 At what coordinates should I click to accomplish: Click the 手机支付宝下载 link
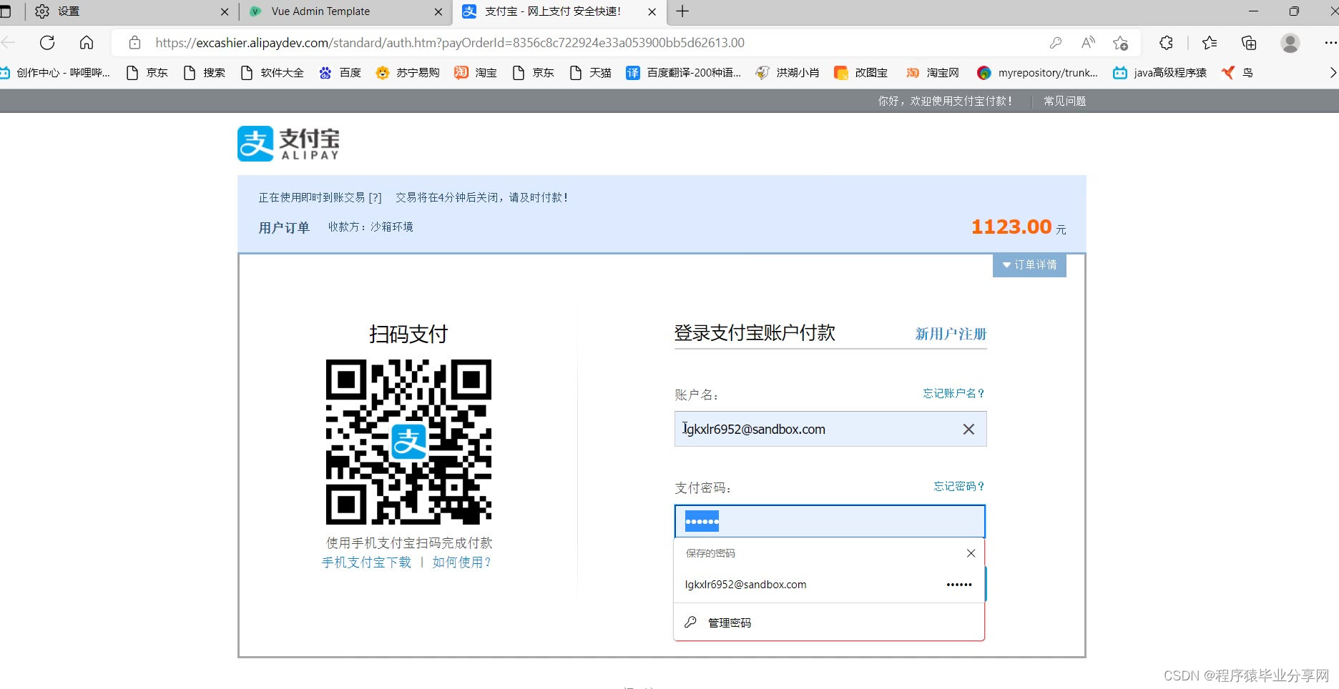pos(366,562)
